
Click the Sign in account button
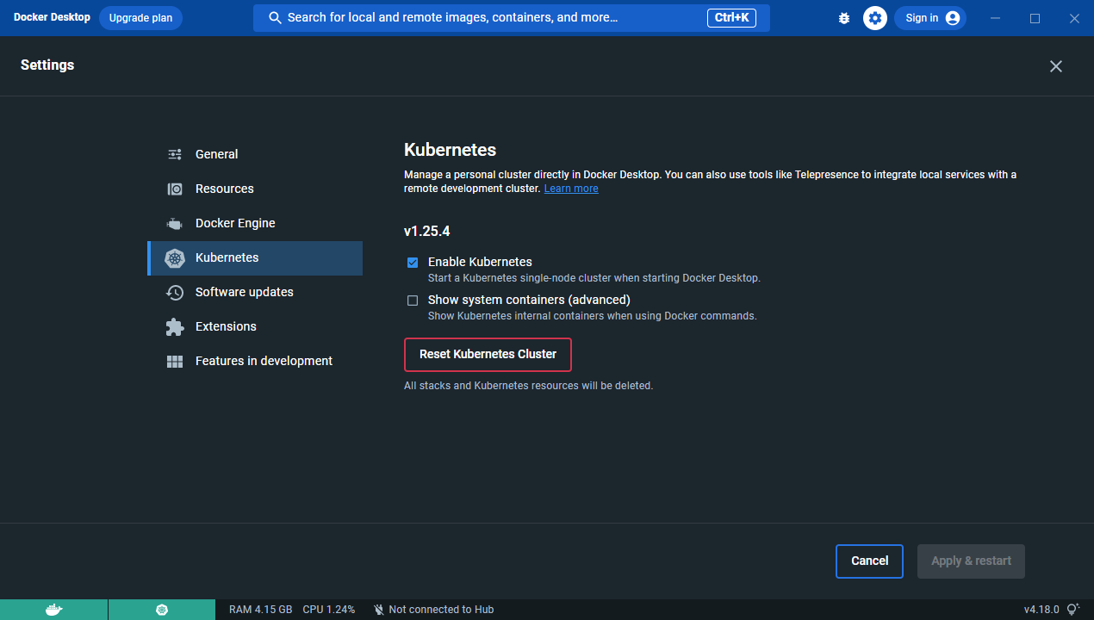coord(930,18)
